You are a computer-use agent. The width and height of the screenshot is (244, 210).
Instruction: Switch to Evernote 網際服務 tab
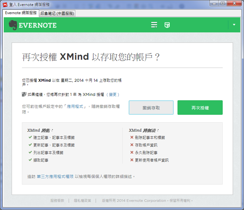(x=21, y=13)
